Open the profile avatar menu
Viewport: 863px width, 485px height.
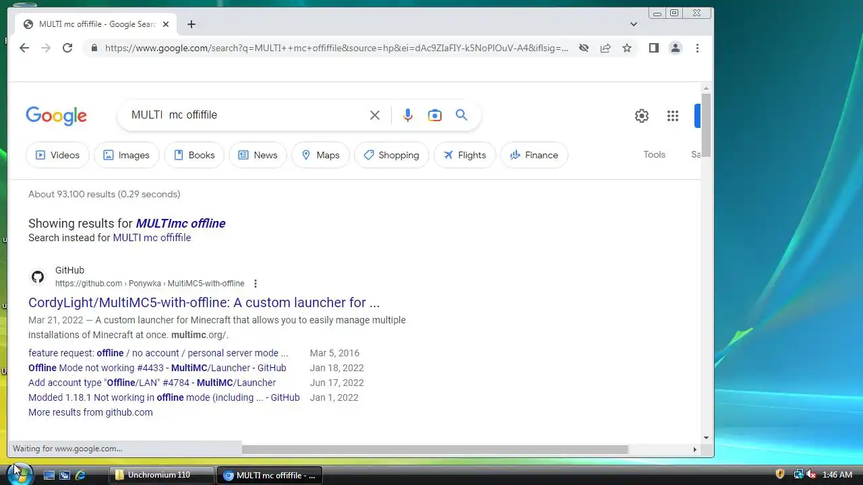675,48
